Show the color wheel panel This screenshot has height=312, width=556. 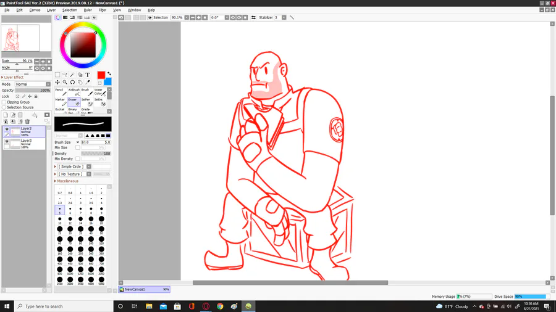pyautogui.click(x=58, y=17)
